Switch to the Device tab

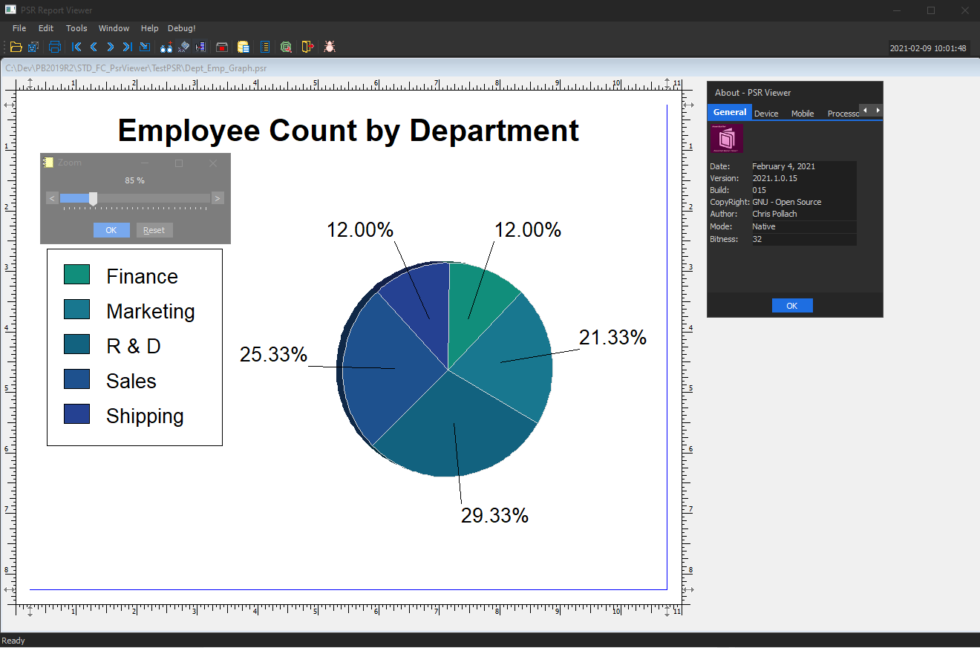pos(766,113)
